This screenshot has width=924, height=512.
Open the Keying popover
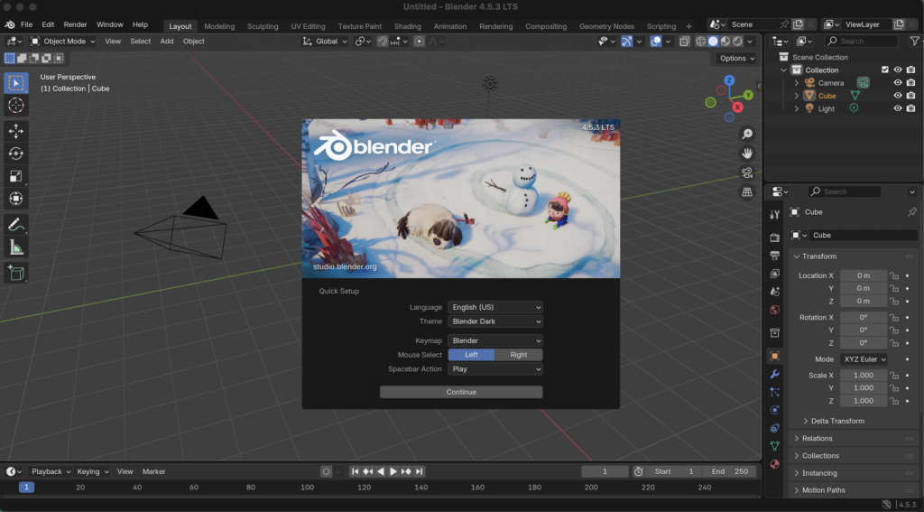[93, 472]
